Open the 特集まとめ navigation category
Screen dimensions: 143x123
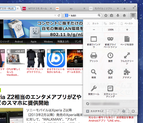tap(63, 41)
